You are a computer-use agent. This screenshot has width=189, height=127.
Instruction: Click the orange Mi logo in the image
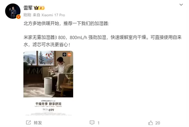point(69,55)
